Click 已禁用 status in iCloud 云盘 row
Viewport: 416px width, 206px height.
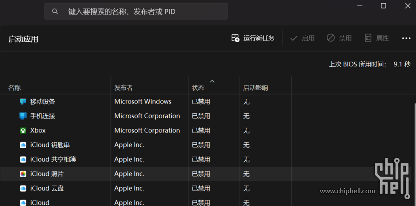[201, 188]
